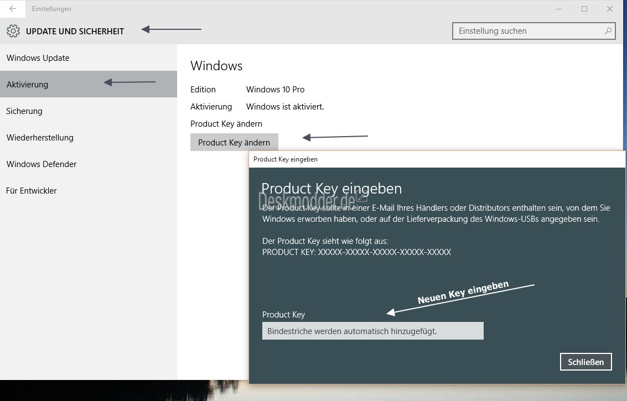Close the dialog with Schließen
627x401 pixels.
pos(586,362)
